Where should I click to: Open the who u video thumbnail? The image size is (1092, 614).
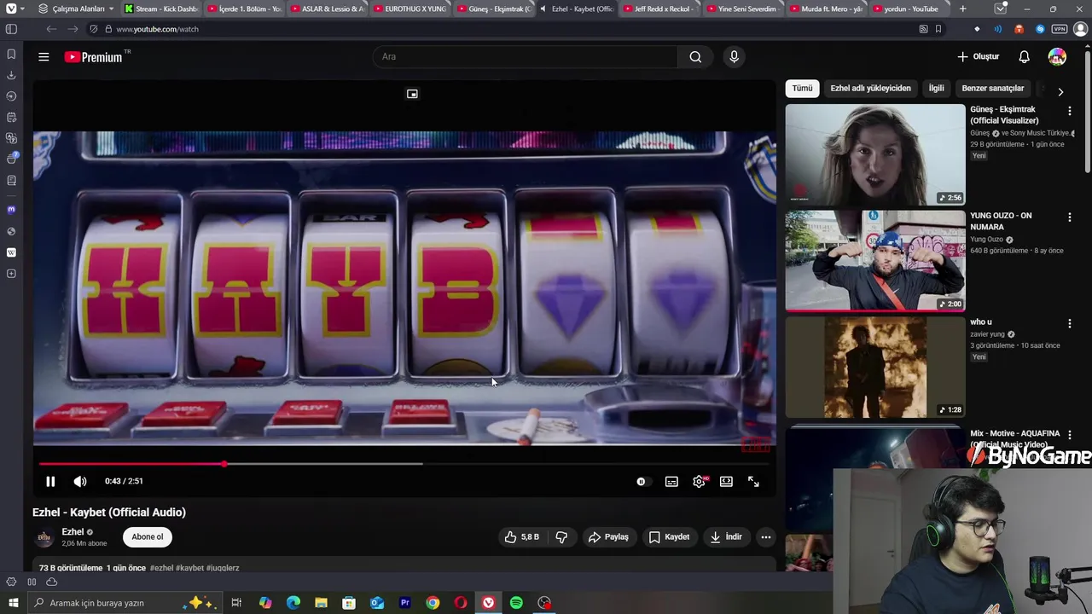pos(875,368)
